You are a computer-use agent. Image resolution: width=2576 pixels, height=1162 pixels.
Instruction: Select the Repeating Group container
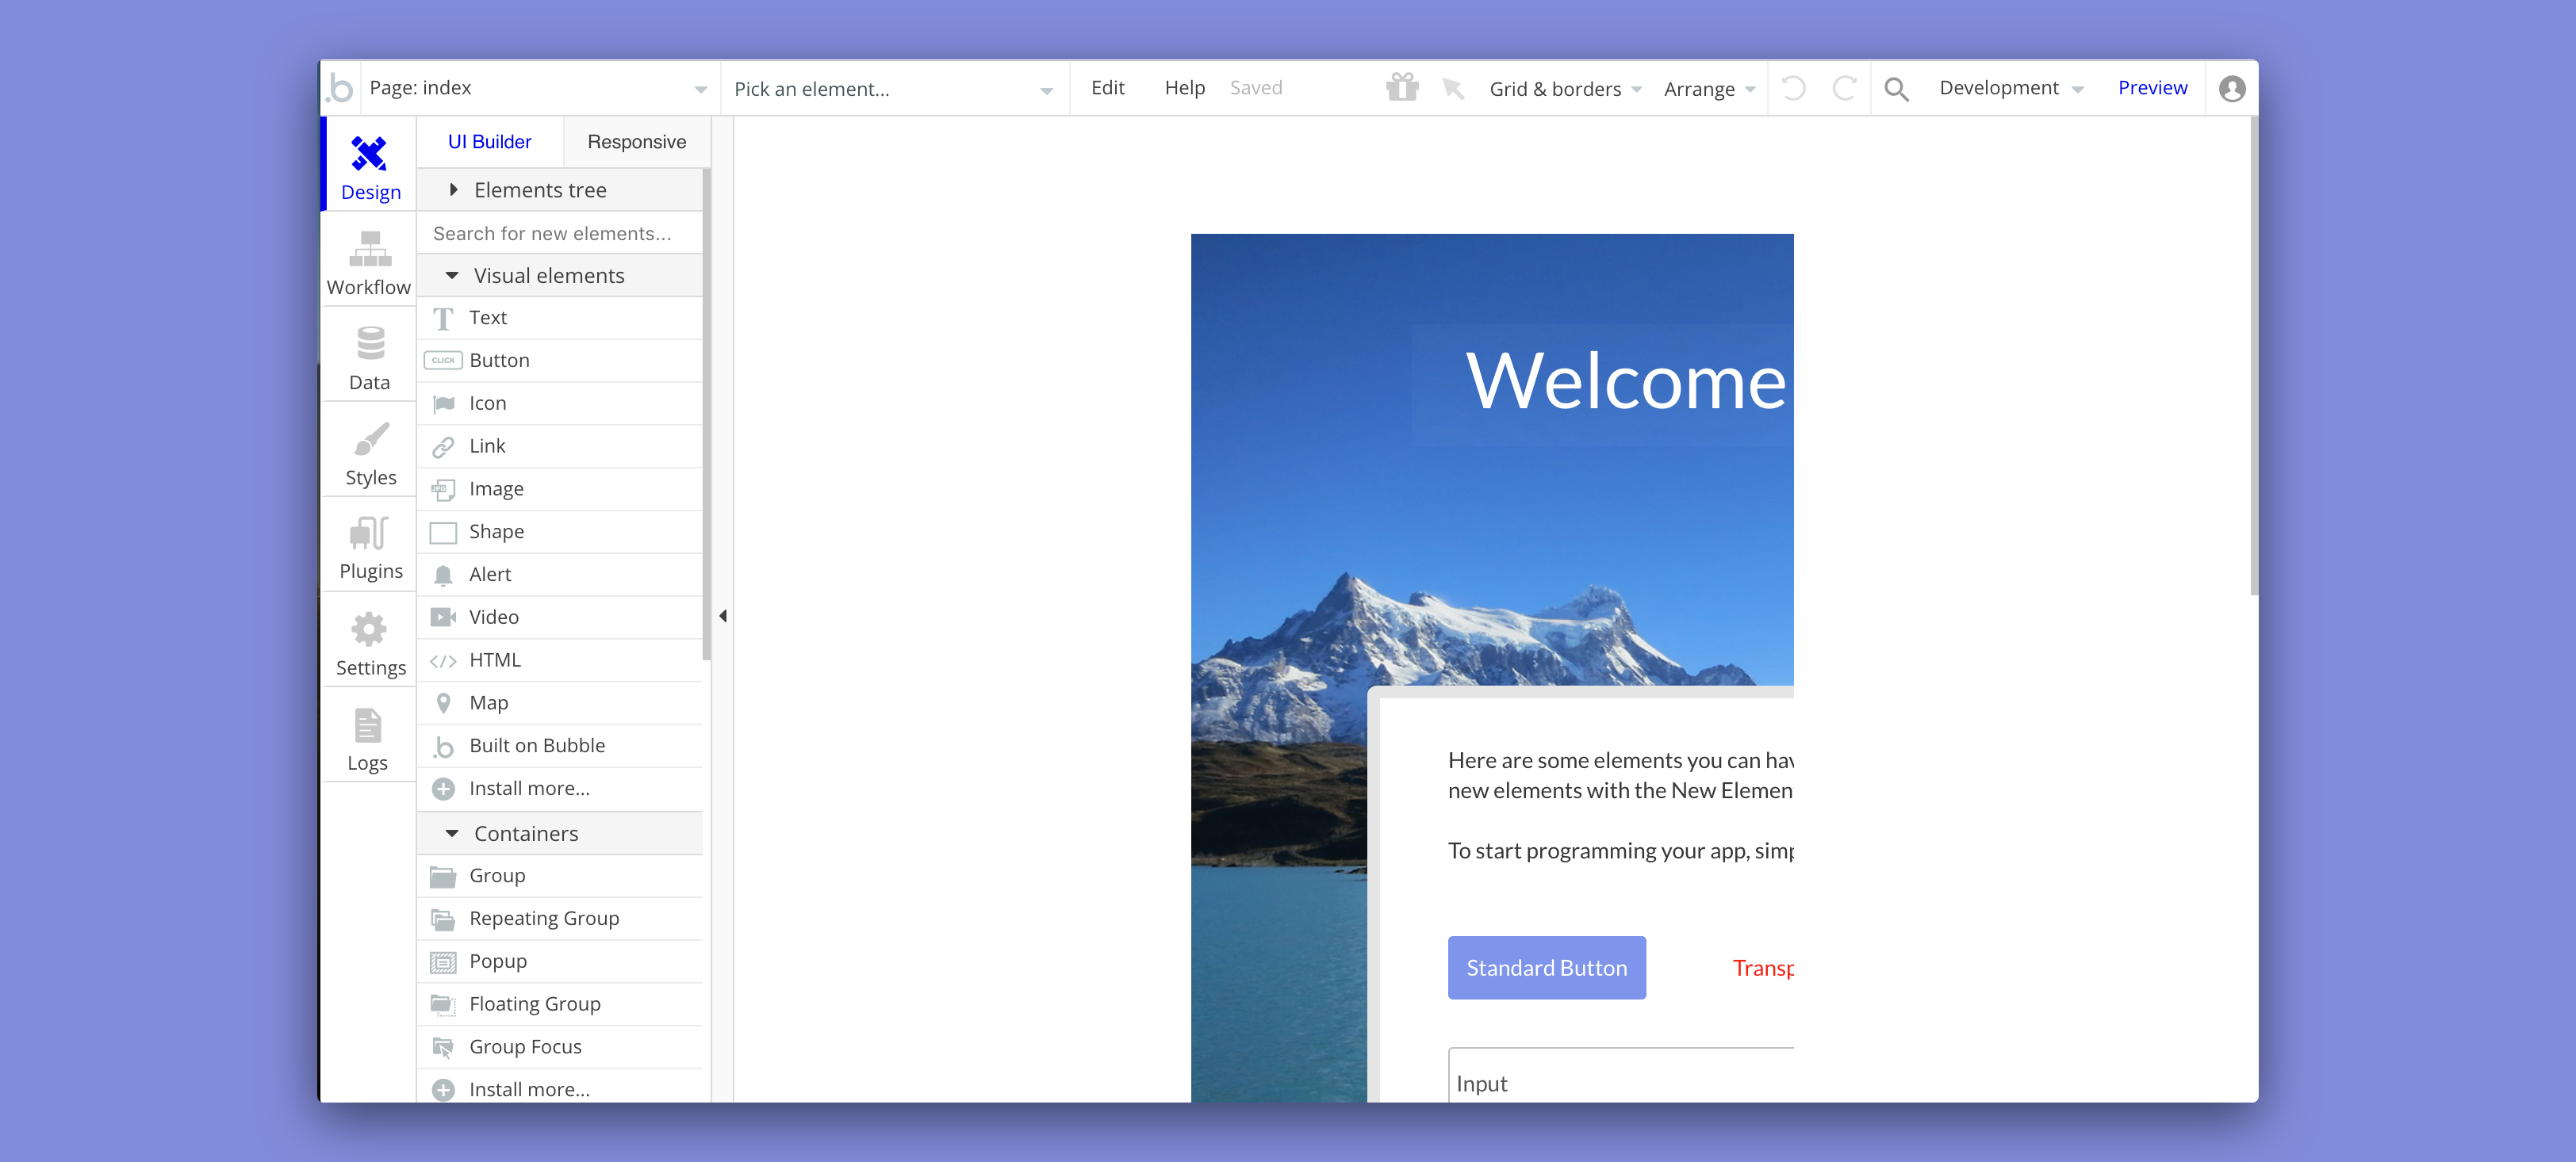560,919
